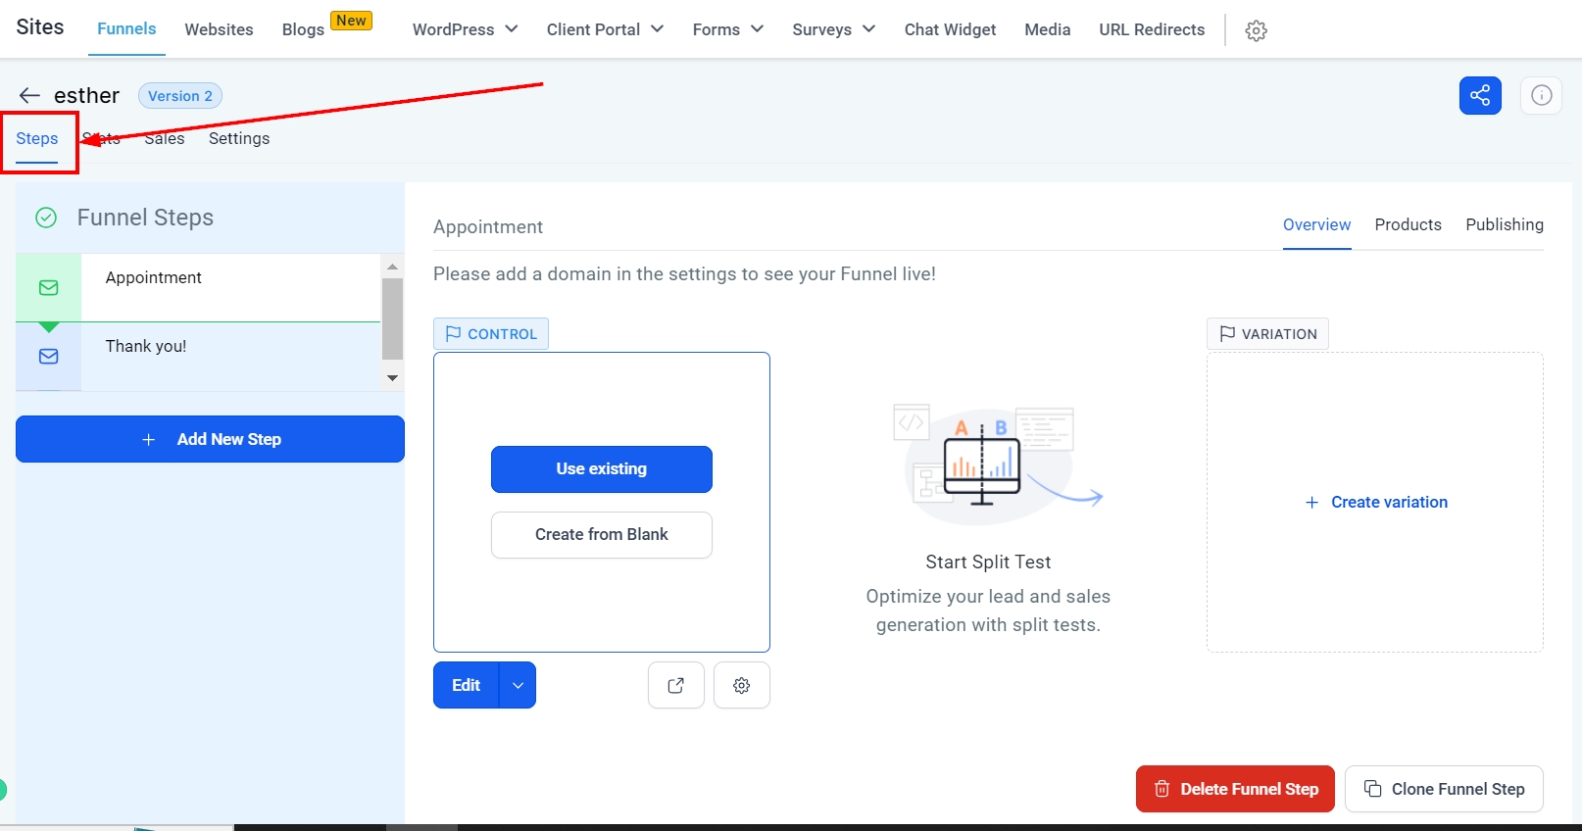Click Delete Funnel Step button

tap(1235, 789)
